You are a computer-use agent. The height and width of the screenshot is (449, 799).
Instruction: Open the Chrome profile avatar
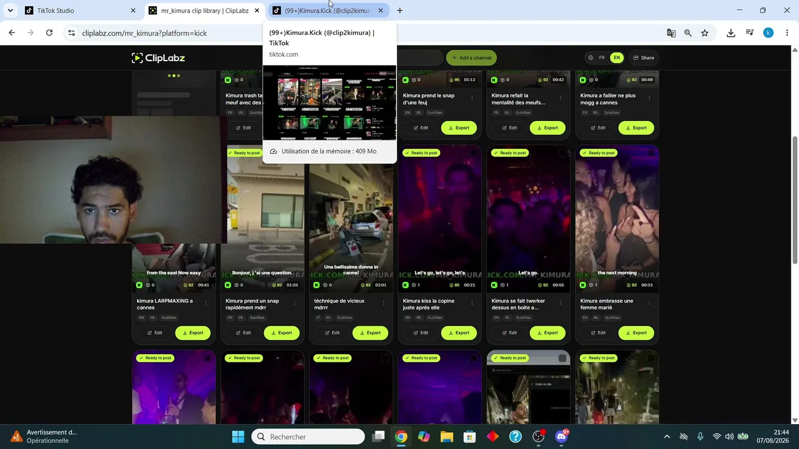tap(768, 33)
